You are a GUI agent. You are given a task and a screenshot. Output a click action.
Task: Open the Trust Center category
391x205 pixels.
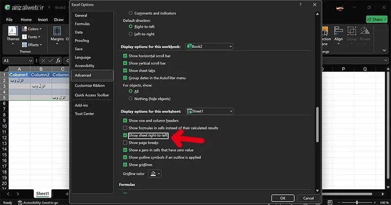pyautogui.click(x=84, y=114)
